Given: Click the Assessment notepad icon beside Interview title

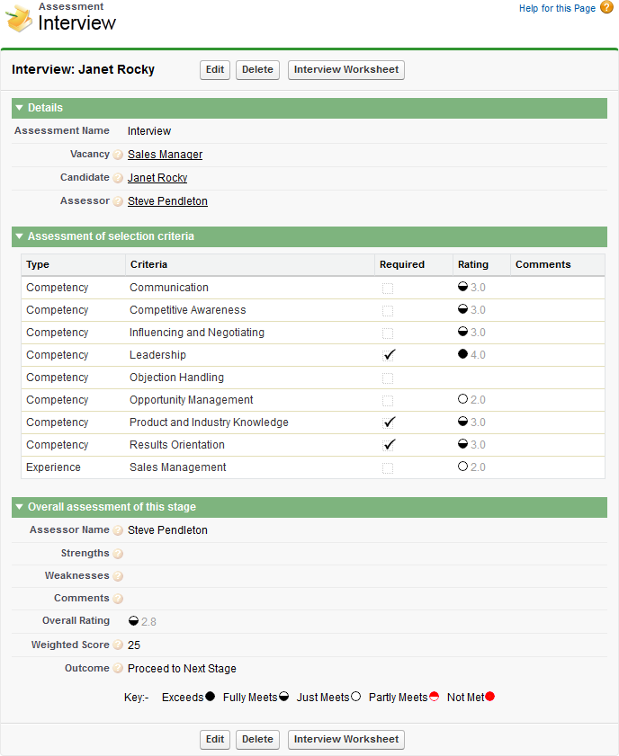Looking at the screenshot, I should click(19, 19).
